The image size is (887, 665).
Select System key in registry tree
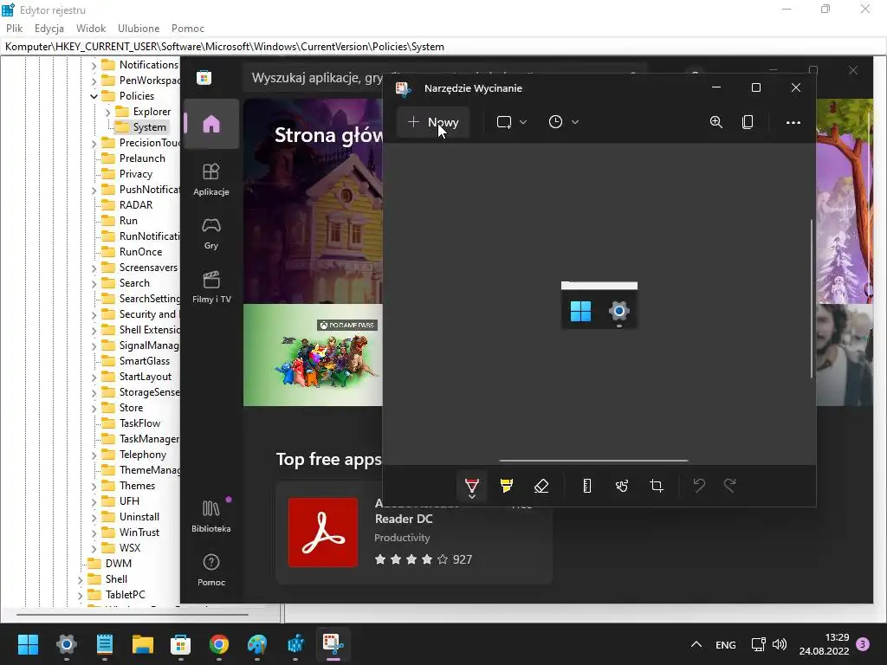(149, 127)
